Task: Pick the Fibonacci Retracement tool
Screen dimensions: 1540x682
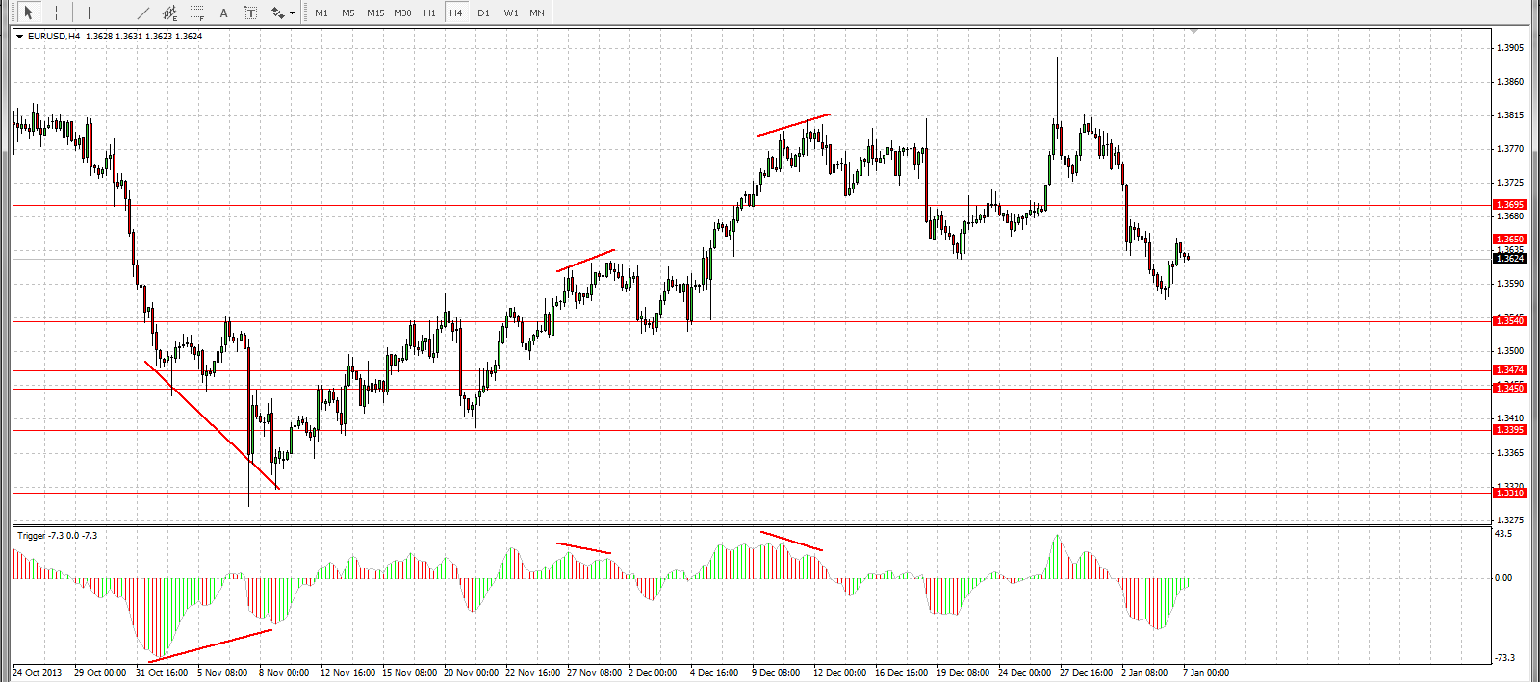Action: (197, 13)
